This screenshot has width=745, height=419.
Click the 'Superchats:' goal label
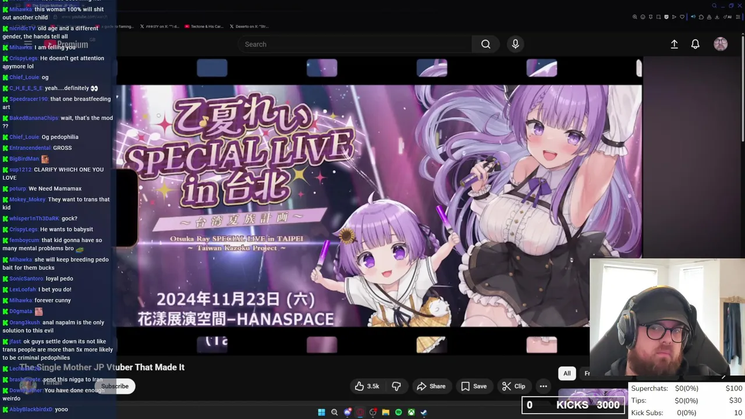coord(650,388)
